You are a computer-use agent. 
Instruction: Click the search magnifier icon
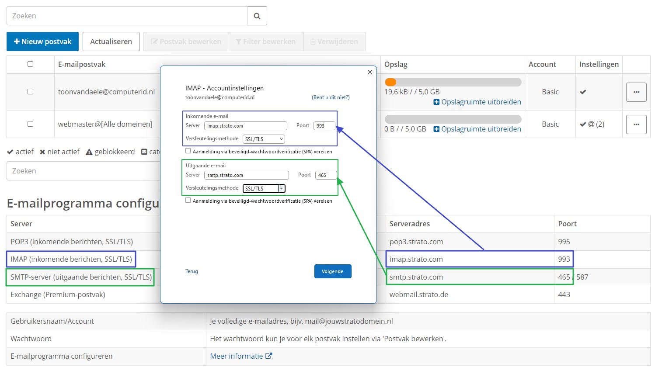(x=257, y=15)
